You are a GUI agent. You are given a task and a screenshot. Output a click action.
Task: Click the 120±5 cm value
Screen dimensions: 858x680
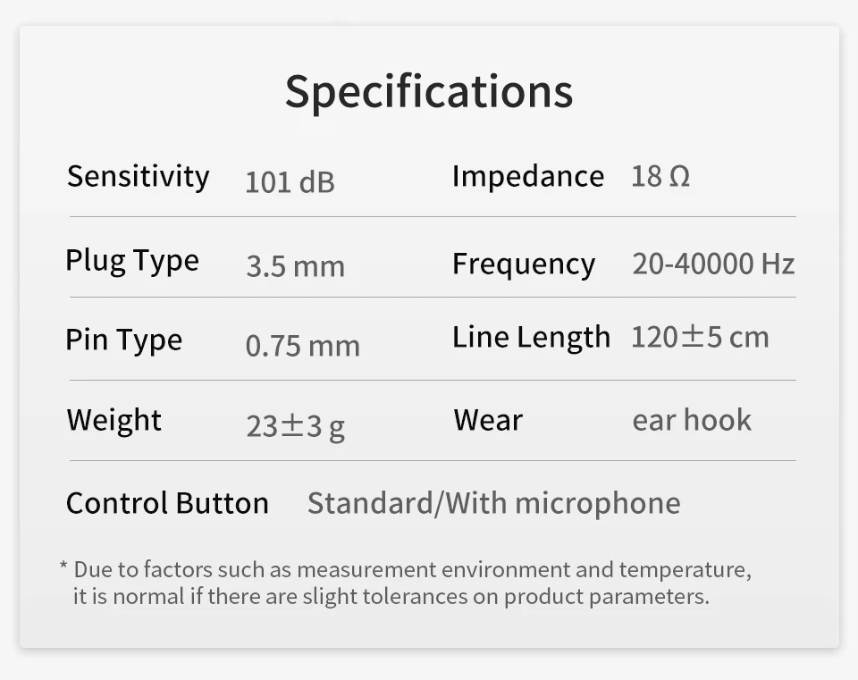pyautogui.click(x=700, y=337)
